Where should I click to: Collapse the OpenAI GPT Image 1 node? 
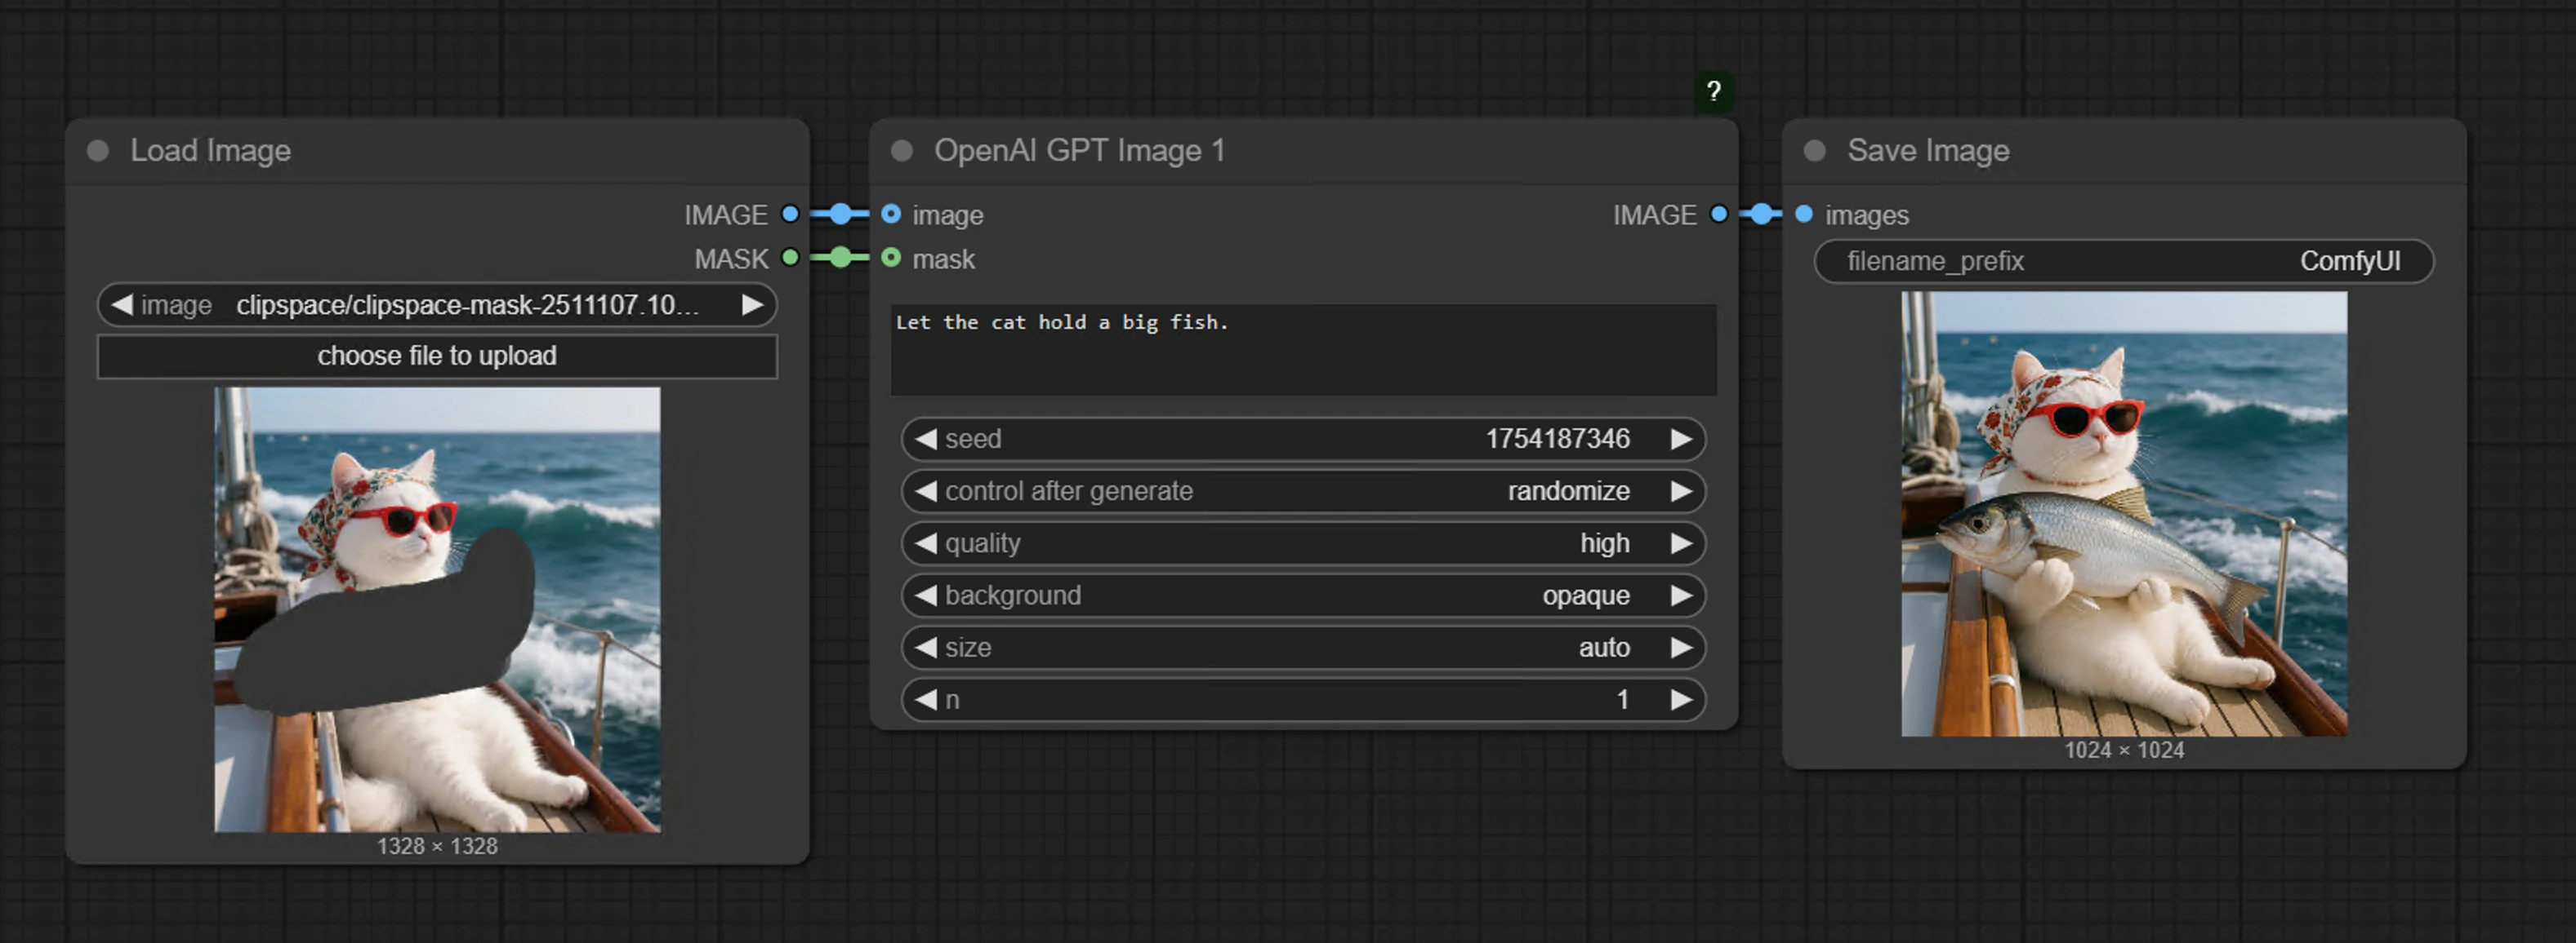tap(903, 151)
